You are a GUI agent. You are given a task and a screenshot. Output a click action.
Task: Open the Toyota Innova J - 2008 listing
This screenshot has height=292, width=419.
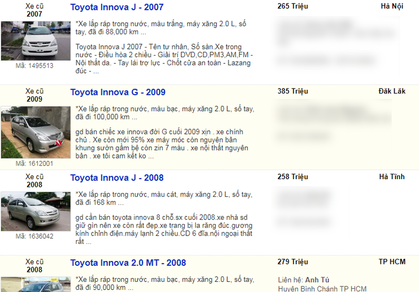click(x=117, y=178)
